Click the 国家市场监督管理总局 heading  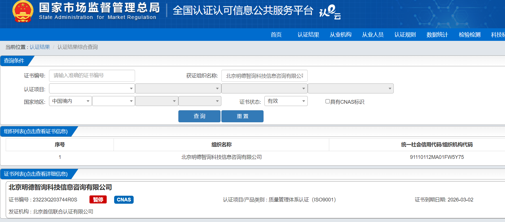pyautogui.click(x=99, y=8)
